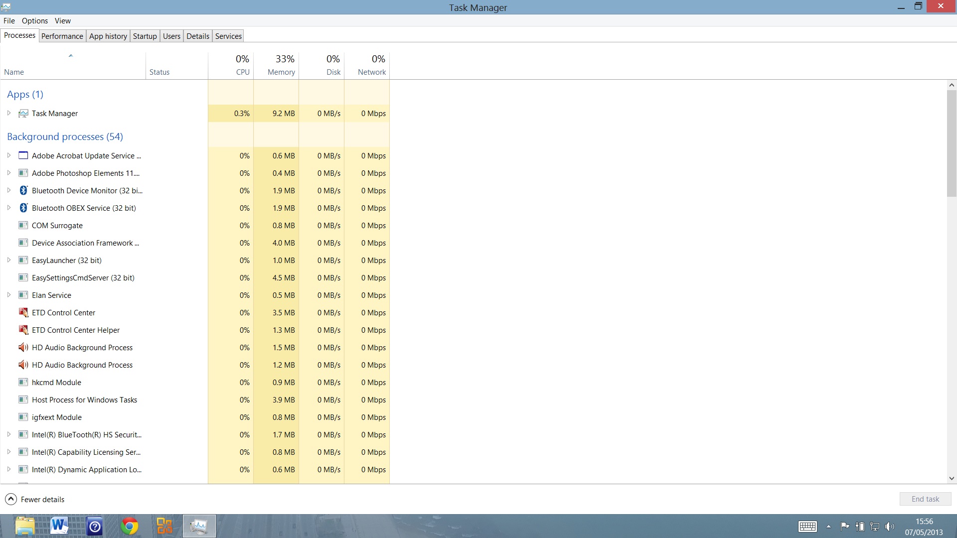Expand the Elan Service row
This screenshot has width=957, height=538.
(x=9, y=295)
